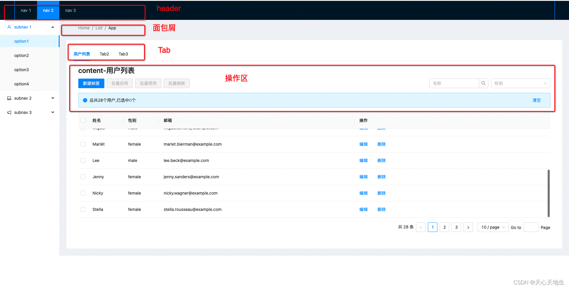
Task: Select option4 in the sidebar
Action: (x=30, y=84)
